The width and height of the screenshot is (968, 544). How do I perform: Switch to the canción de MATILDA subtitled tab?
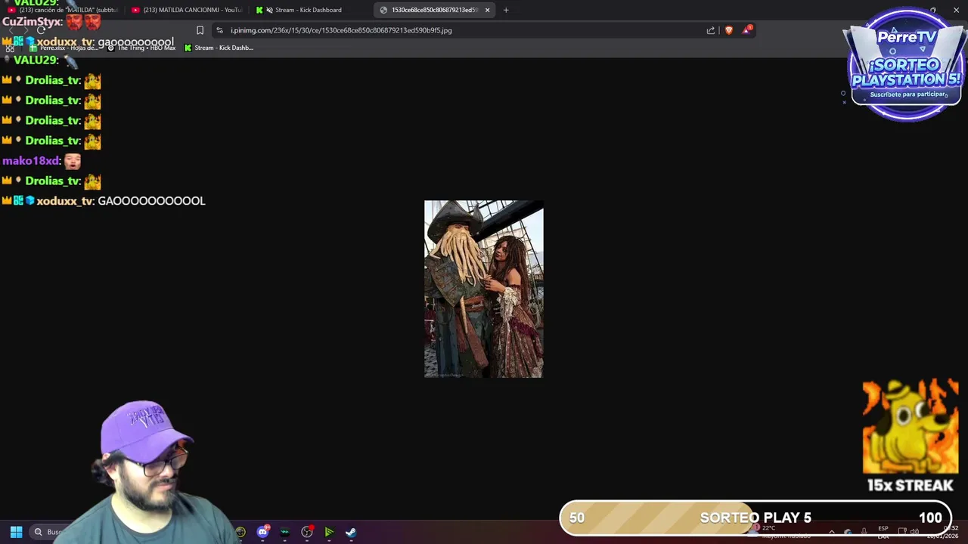click(x=64, y=10)
